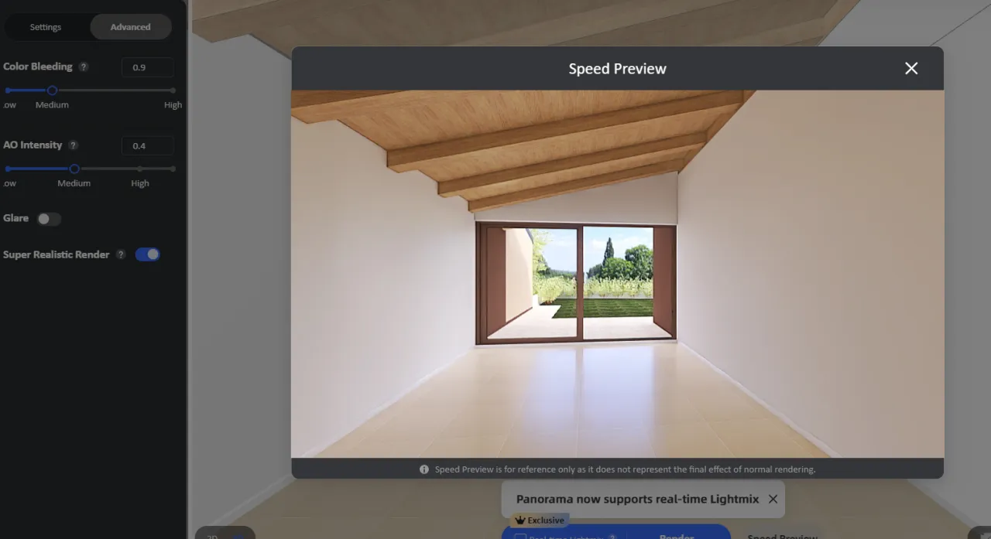Enable the Glare toggle
Image resolution: width=991 pixels, height=539 pixels.
49,219
